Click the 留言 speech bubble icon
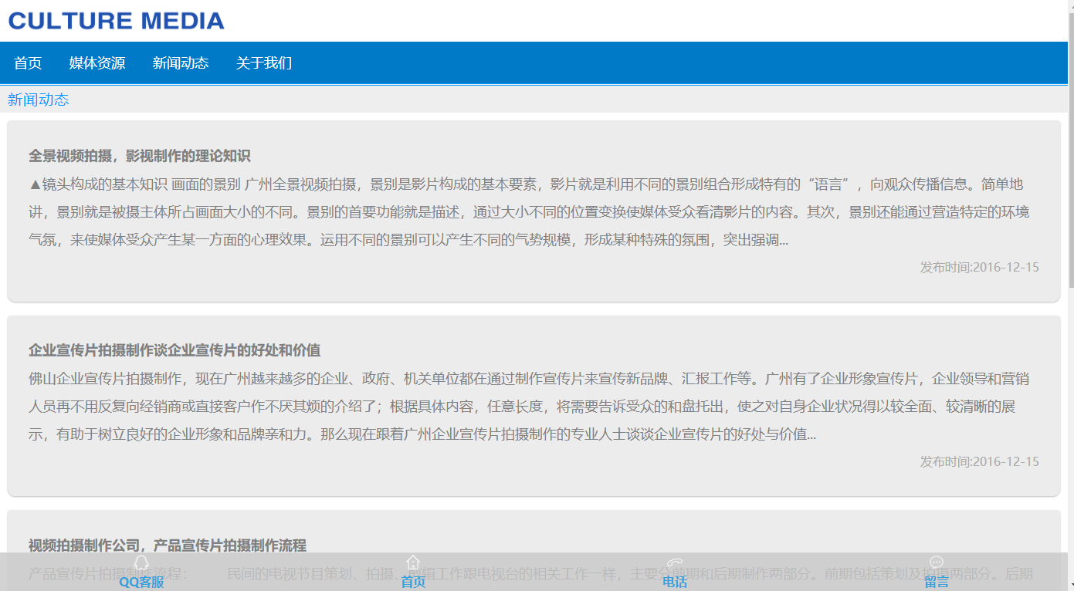 pyautogui.click(x=937, y=562)
